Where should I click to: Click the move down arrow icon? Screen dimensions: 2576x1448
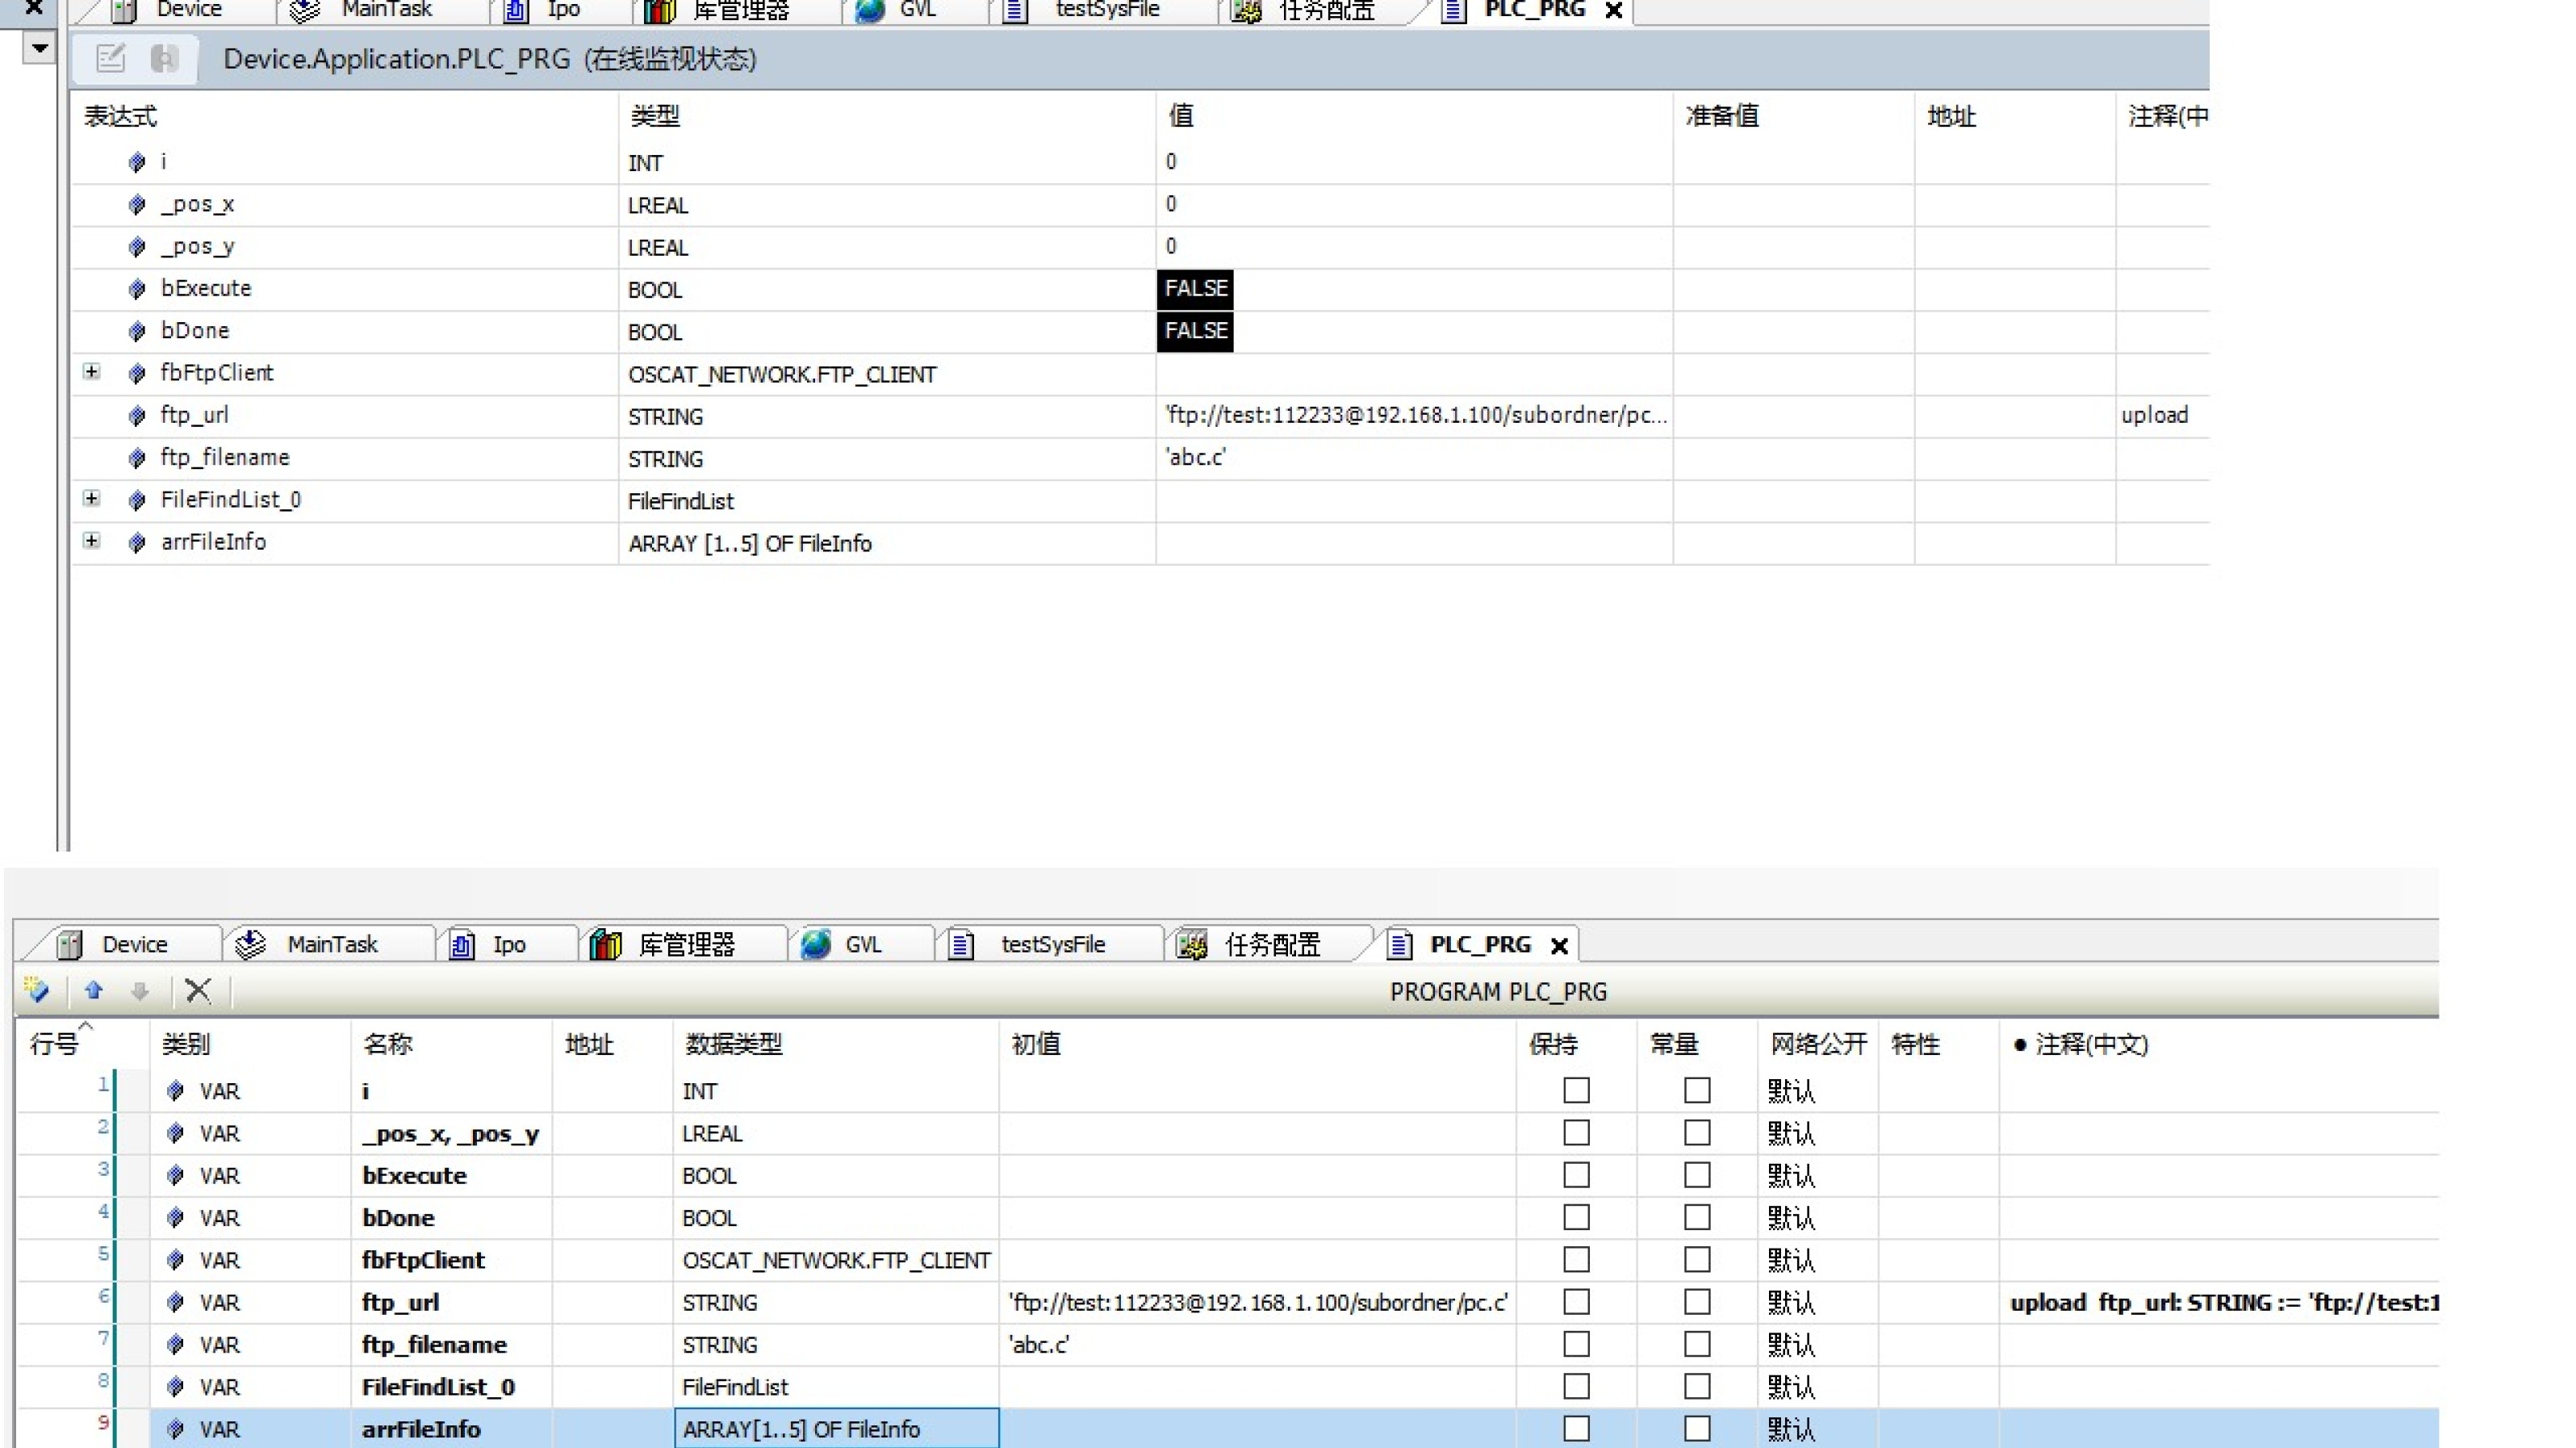point(140,991)
